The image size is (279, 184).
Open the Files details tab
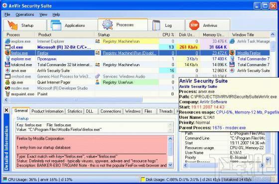[149, 111]
